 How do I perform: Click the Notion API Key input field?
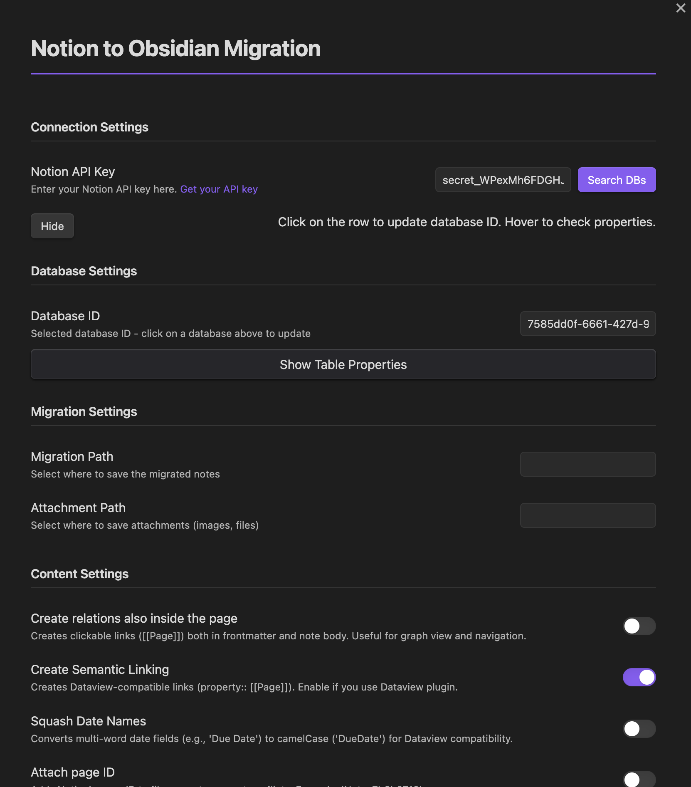(503, 180)
